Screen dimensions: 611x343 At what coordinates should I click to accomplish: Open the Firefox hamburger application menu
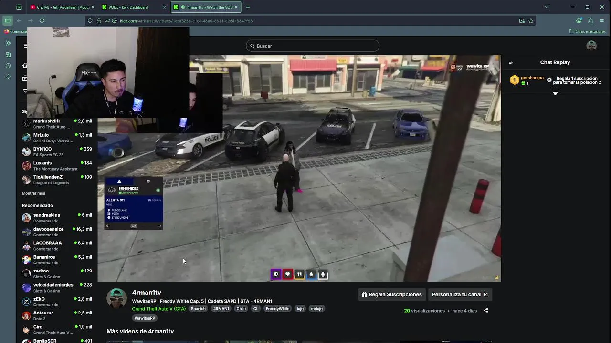601,20
